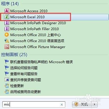The height and width of the screenshot is (109, 109).
Task: Click the 关机 shutdown button
Action: tap(82, 104)
